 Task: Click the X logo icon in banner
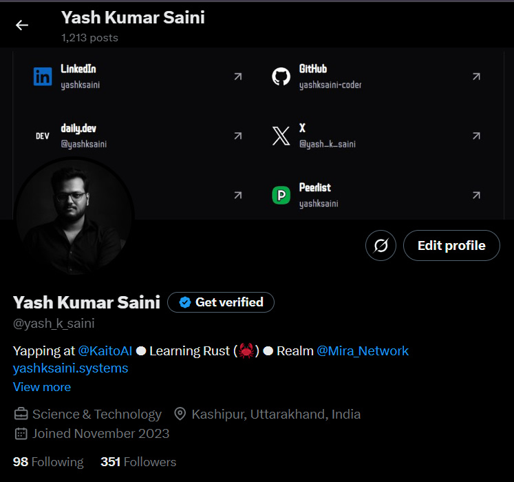[281, 136]
